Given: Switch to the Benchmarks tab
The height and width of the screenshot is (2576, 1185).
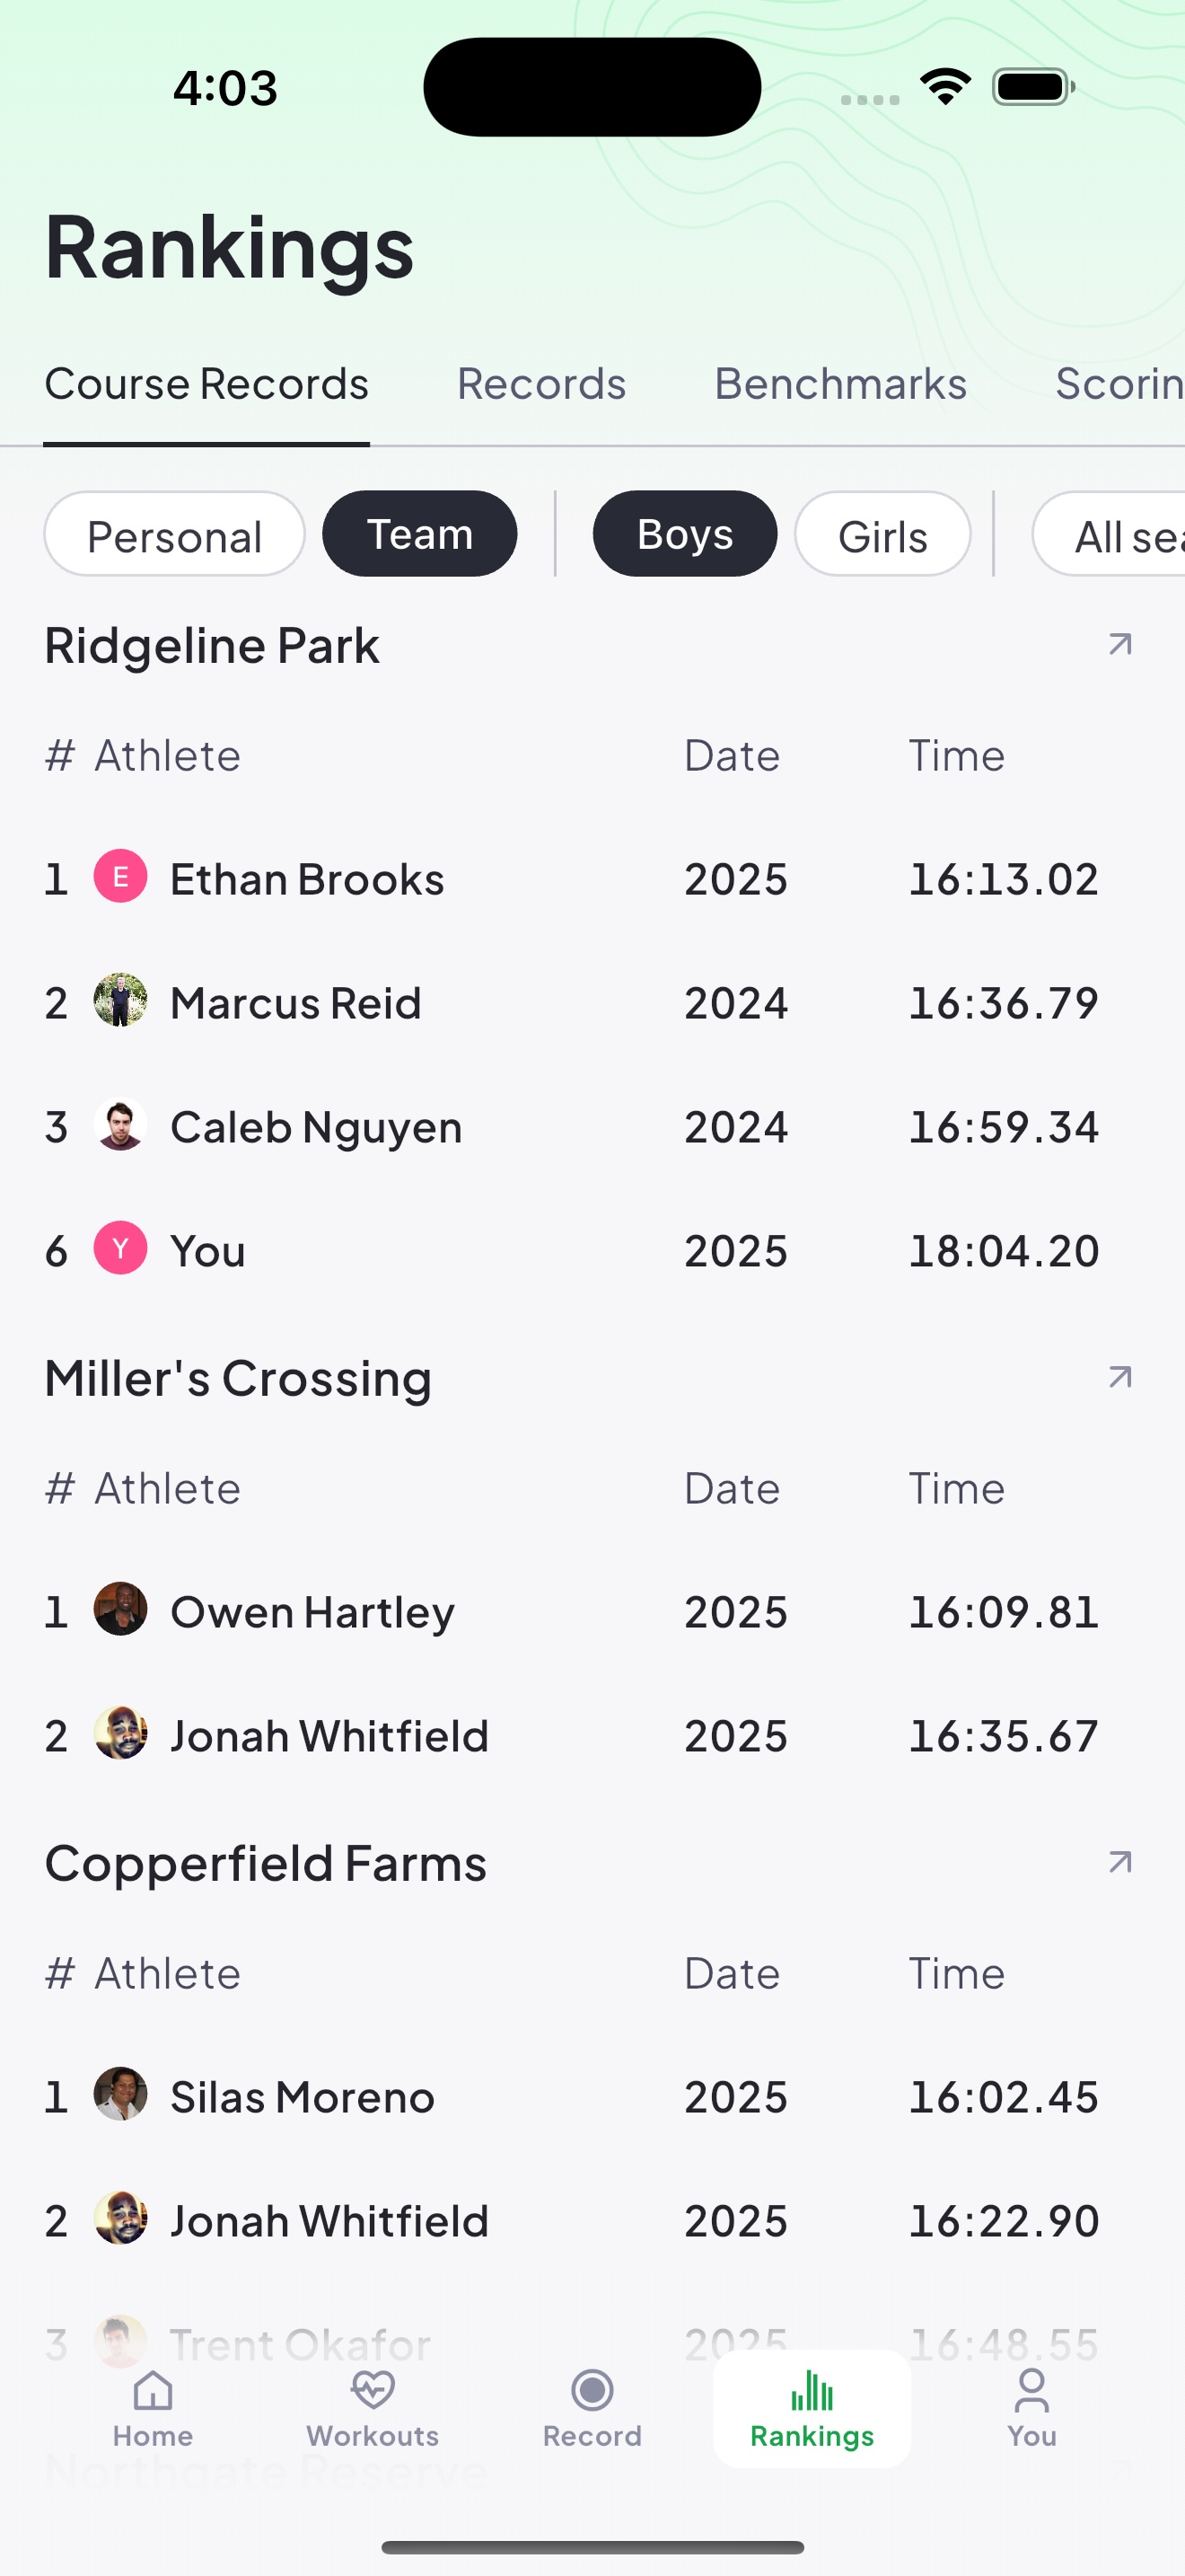Looking at the screenshot, I should tap(841, 384).
